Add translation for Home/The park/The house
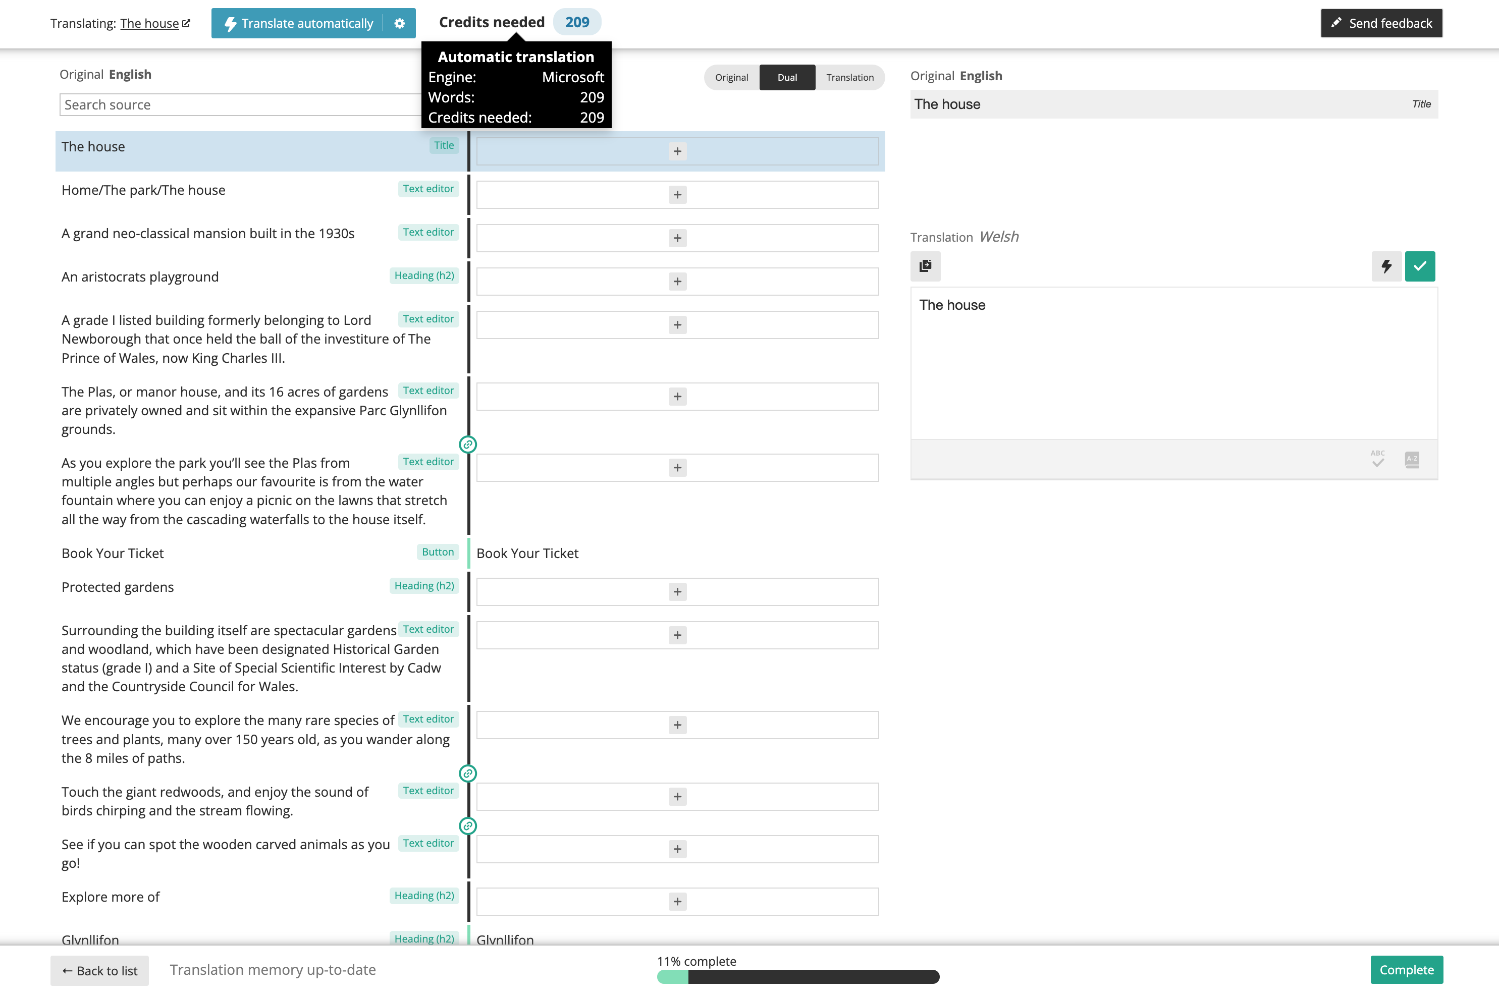Screen dimensions: 1499x995 [677, 195]
